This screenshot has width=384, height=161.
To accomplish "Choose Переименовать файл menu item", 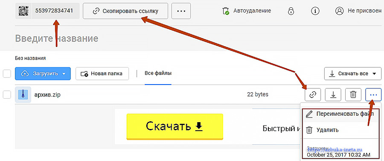I will click(x=340, y=114).
